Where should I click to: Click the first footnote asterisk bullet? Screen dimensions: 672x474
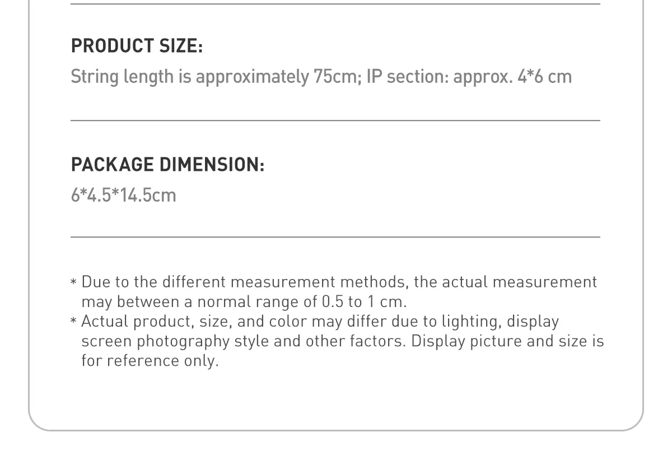pyautogui.click(x=73, y=282)
